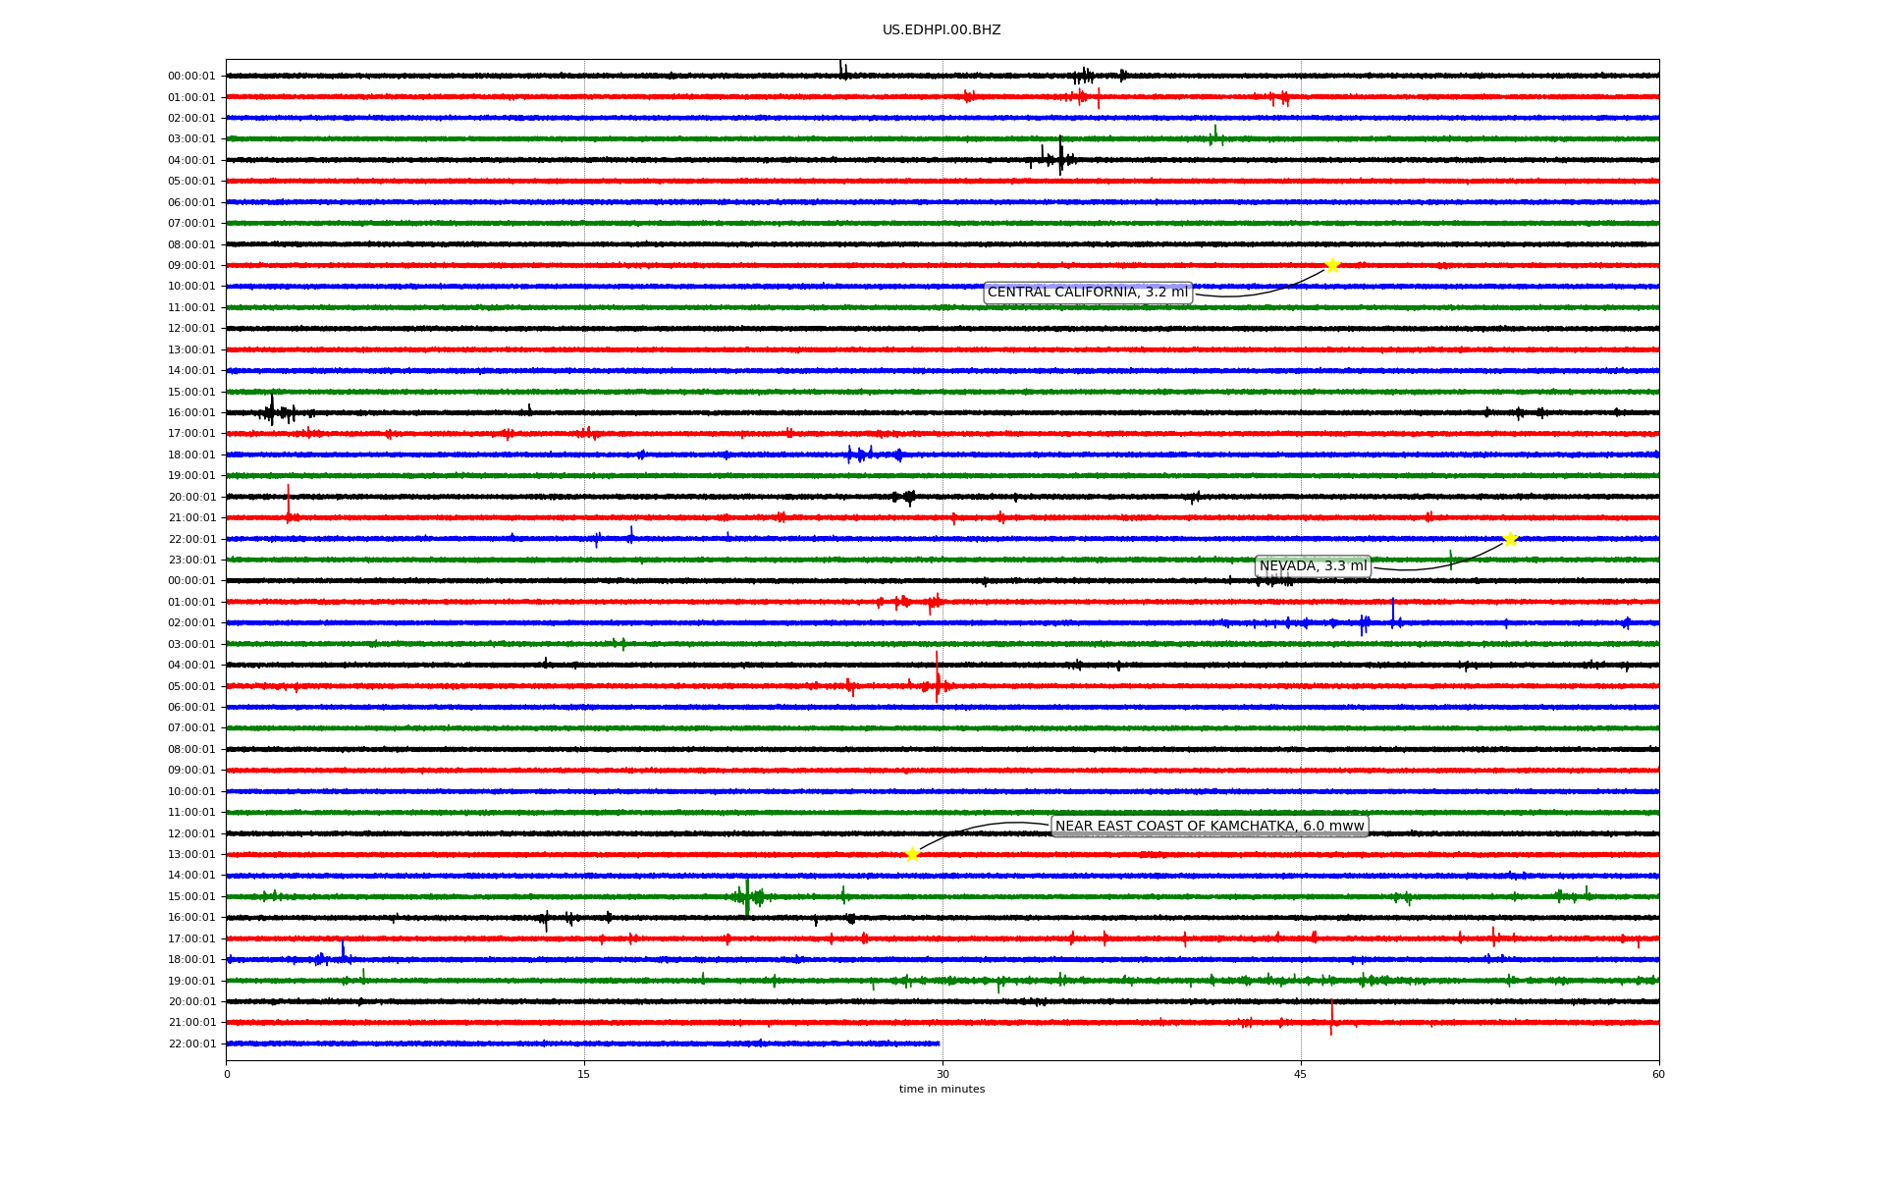The width and height of the screenshot is (1885, 1178).
Task: Click the Nevada event star marker
Action: point(1510,539)
